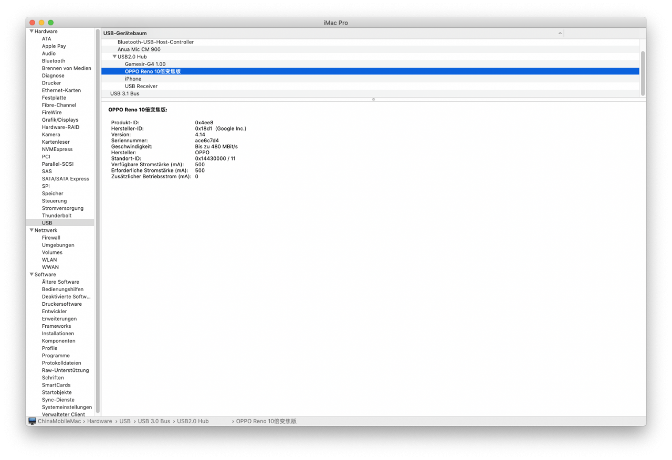Viewport: 672px width, 460px height.
Task: Collapse the Software section triangle
Action: tap(31, 274)
